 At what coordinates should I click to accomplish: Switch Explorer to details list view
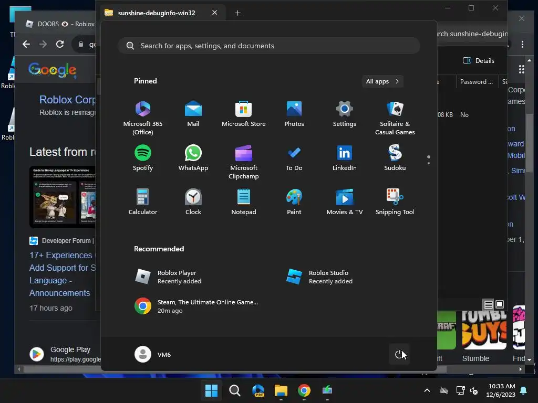[x=488, y=304]
